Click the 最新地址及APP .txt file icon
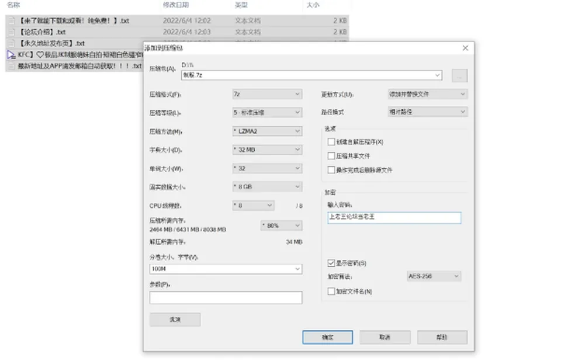 tap(12, 66)
